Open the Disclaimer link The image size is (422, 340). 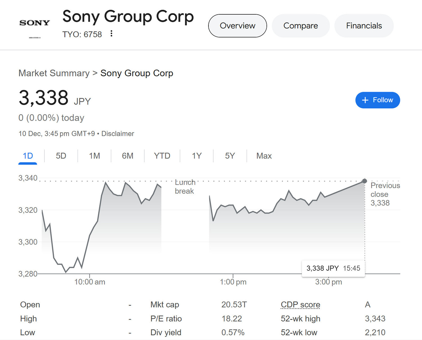click(118, 134)
